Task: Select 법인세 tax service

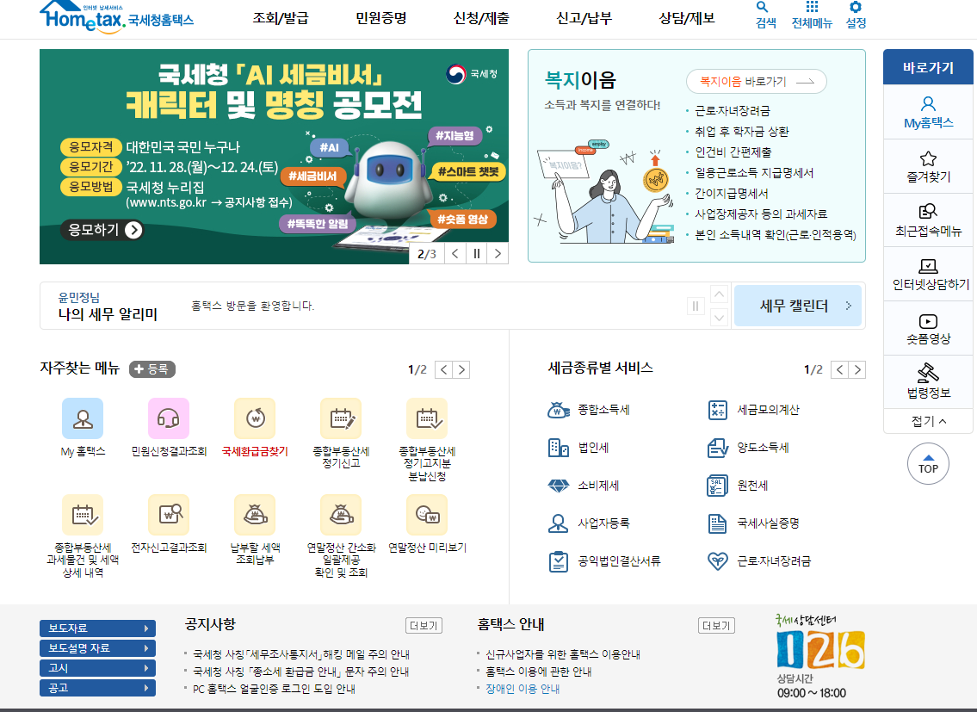Action: pos(578,448)
